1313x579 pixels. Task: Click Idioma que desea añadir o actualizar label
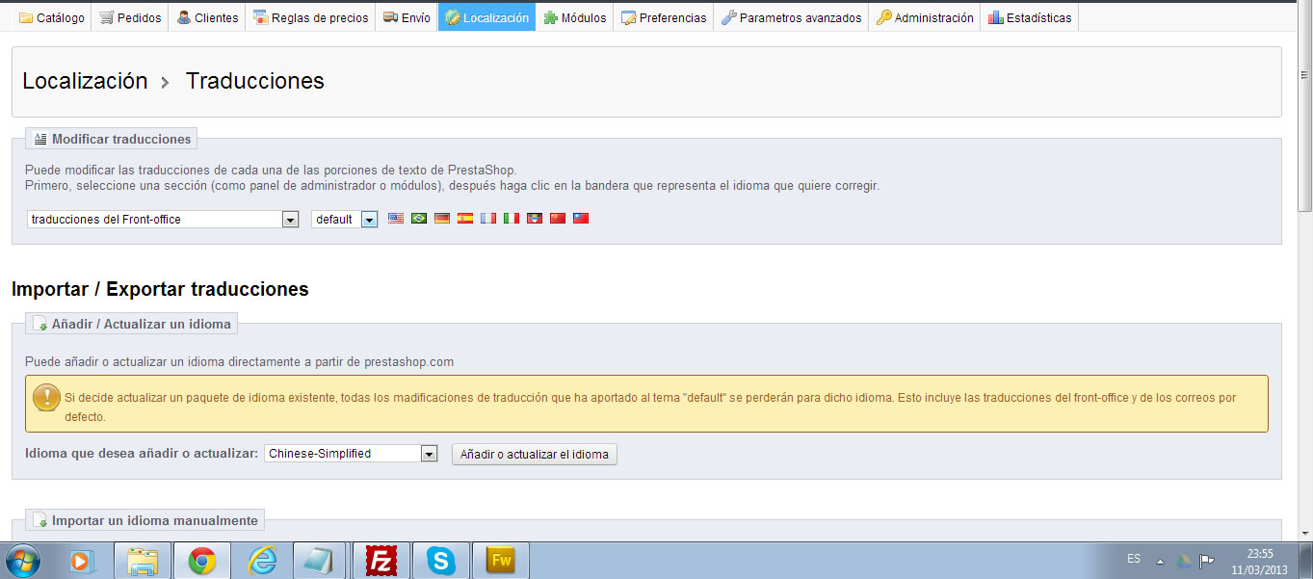(141, 453)
